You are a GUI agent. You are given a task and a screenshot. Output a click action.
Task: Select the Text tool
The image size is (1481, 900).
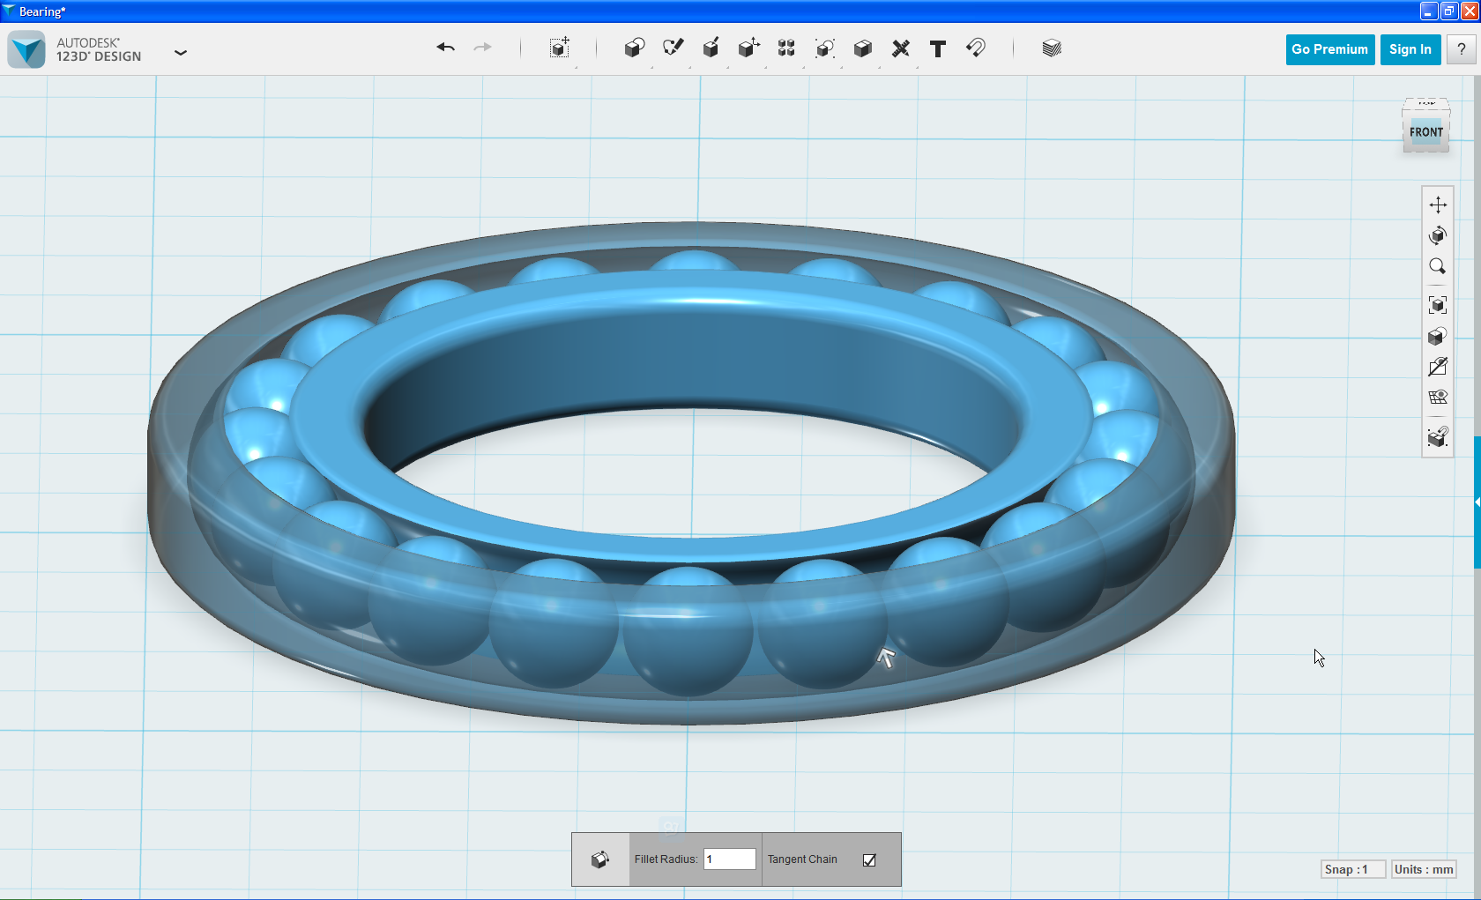[937, 48]
